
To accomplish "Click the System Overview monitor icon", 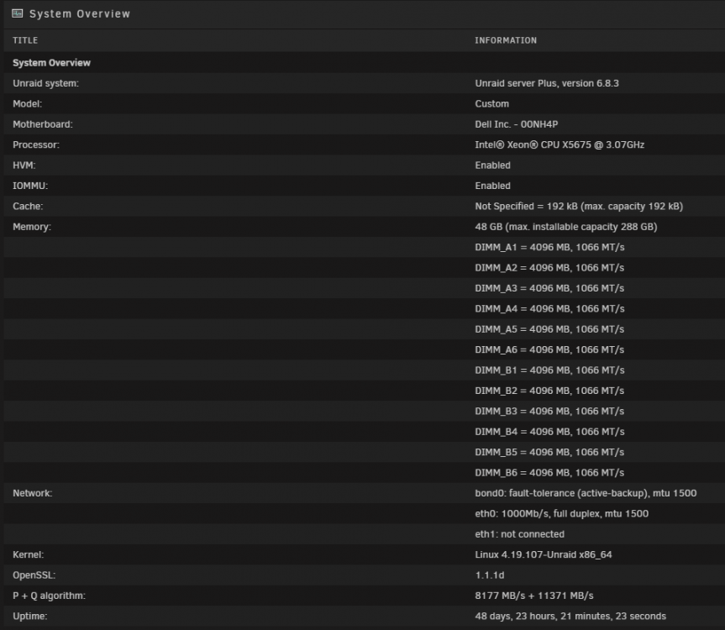I will (x=17, y=13).
